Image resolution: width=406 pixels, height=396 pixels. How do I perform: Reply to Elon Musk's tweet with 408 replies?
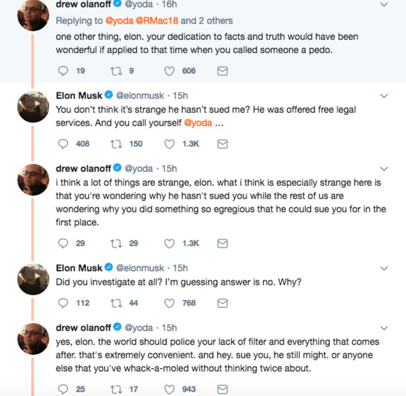click(63, 144)
